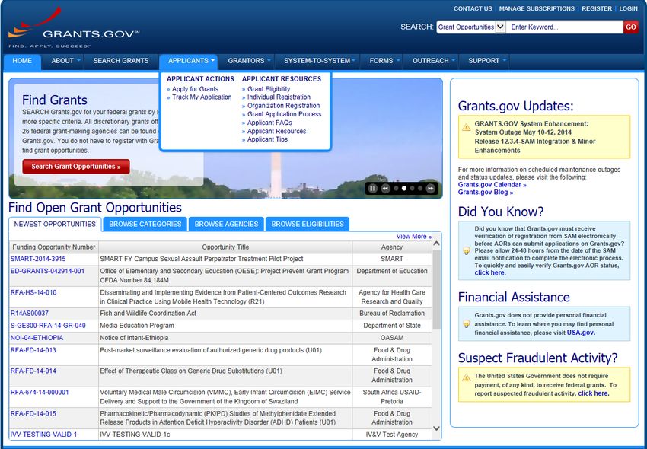
Task: Go to next banner slide
Action: pos(430,189)
